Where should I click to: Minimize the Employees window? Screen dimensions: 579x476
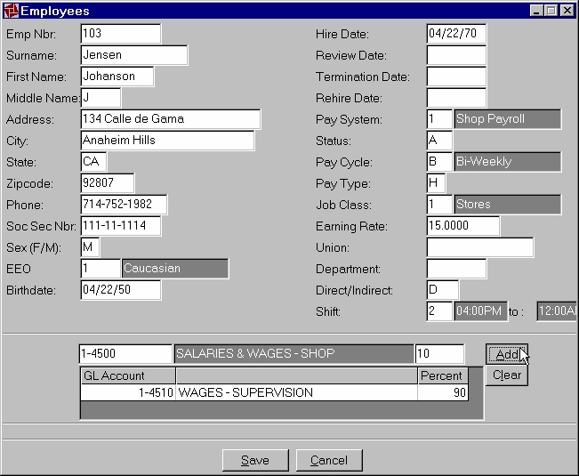tap(536, 11)
